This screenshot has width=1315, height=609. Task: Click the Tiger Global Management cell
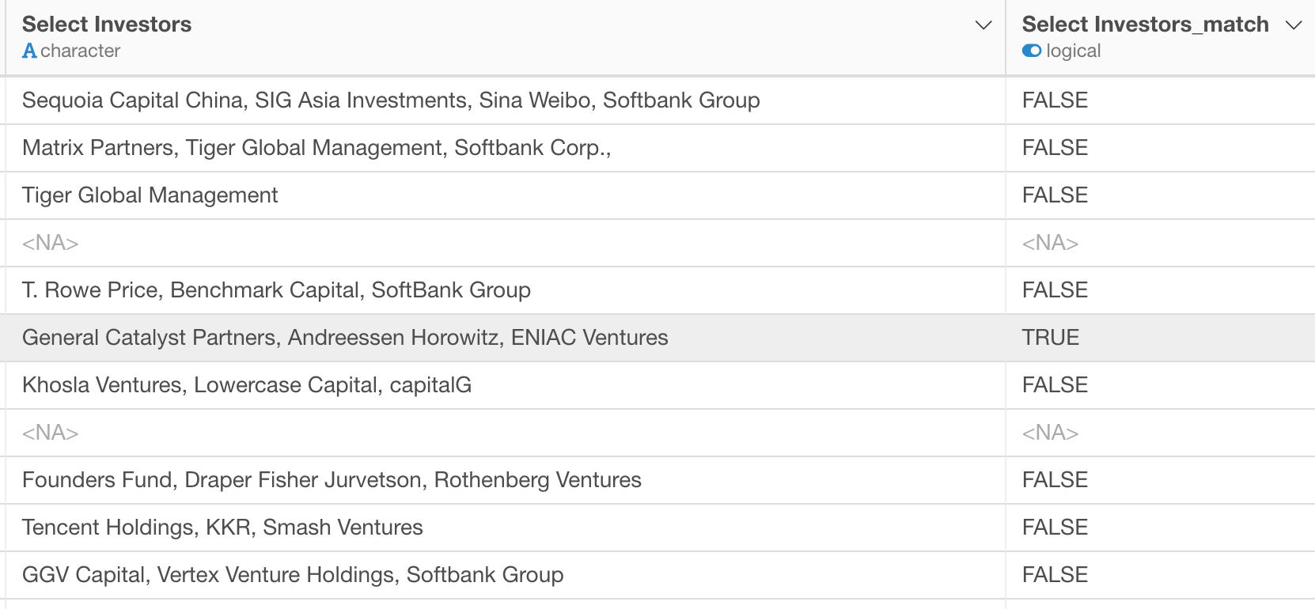[x=505, y=195]
